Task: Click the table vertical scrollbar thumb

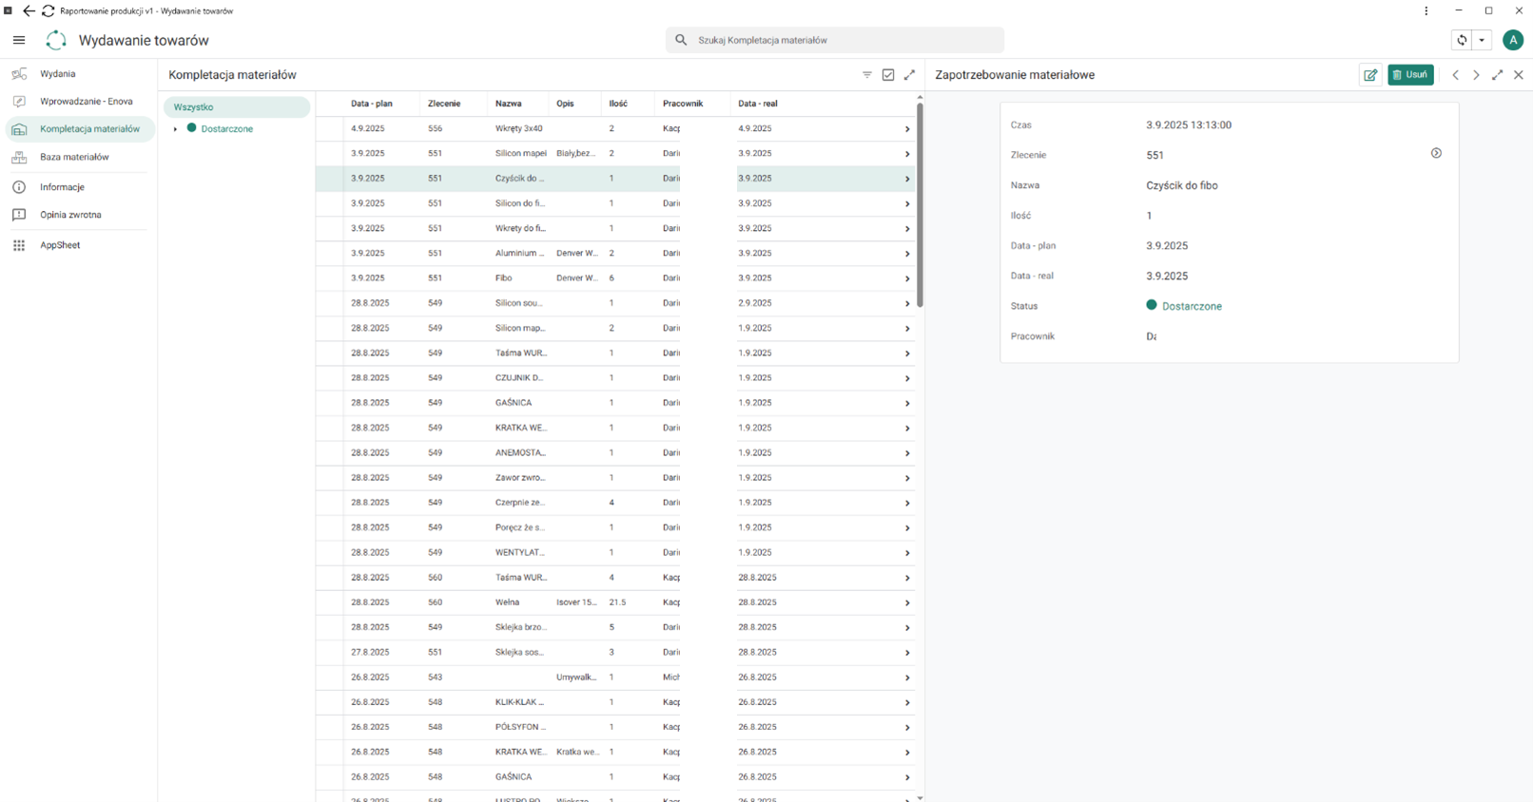Action: (x=920, y=204)
